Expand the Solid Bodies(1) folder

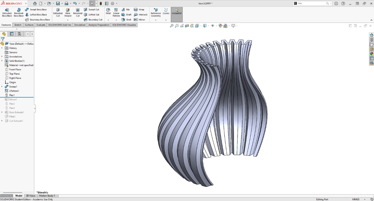coord(2,61)
